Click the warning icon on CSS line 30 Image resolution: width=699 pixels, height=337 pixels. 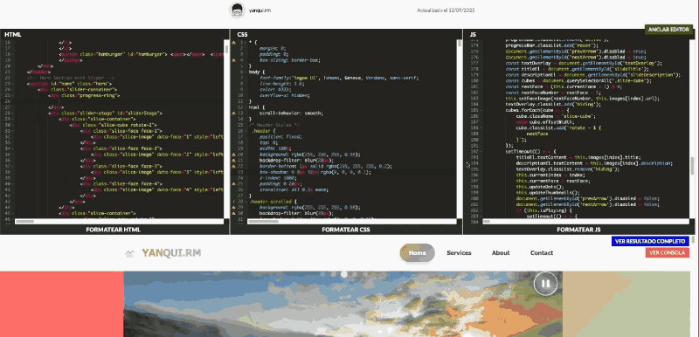(233, 214)
